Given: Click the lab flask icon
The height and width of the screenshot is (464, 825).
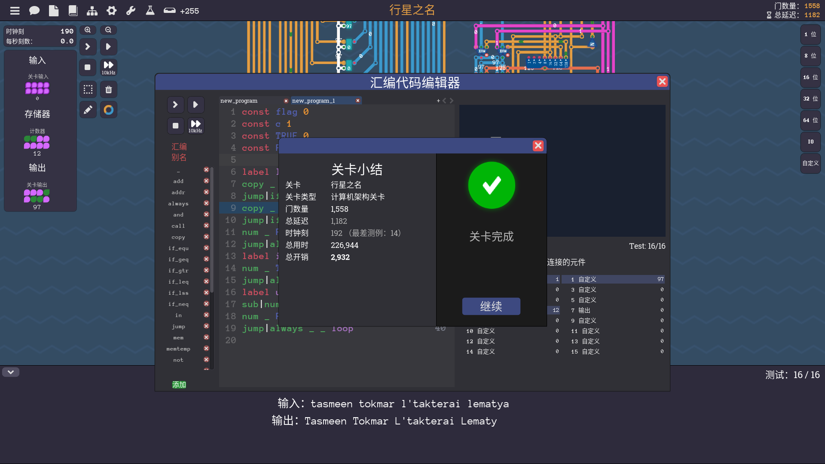Looking at the screenshot, I should [150, 11].
